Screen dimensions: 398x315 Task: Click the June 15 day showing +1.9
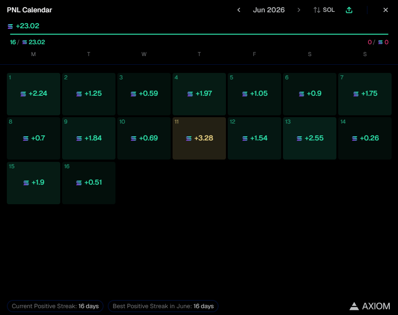[x=33, y=183]
